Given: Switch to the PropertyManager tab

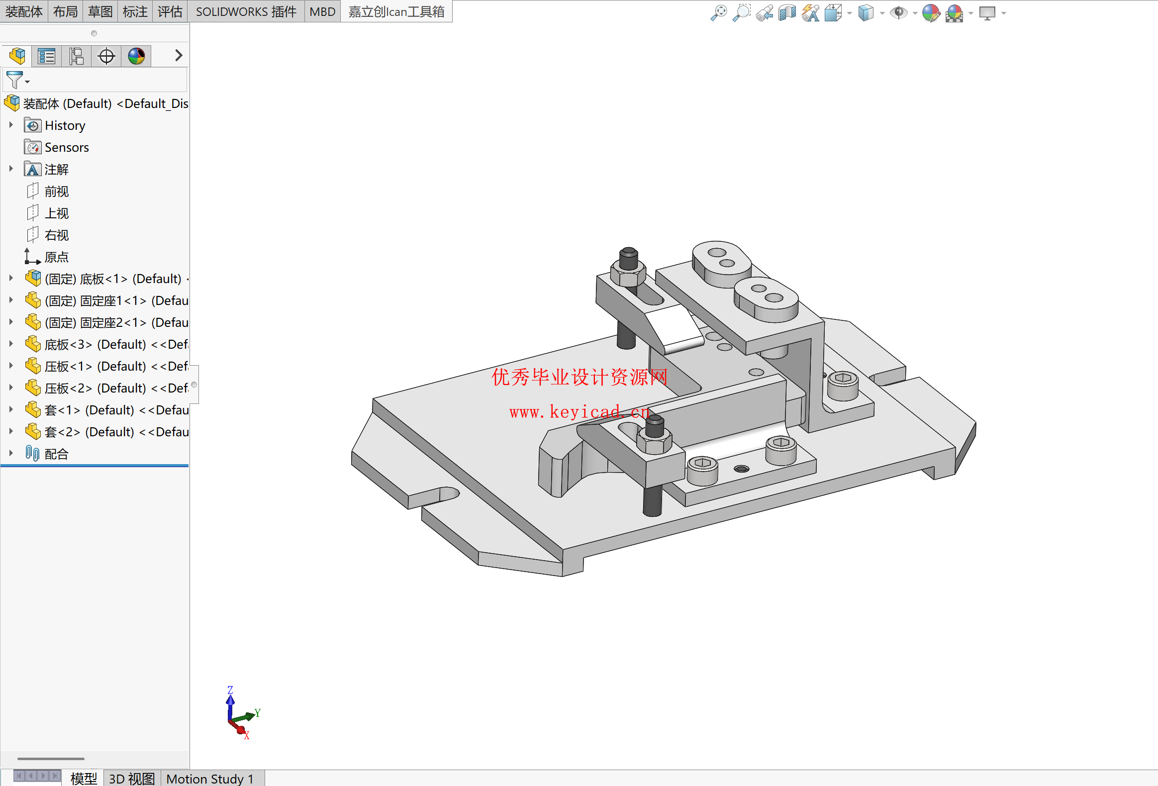Looking at the screenshot, I should point(47,56).
